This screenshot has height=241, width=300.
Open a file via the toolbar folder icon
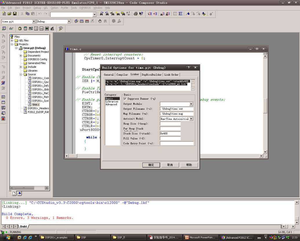(9, 14)
